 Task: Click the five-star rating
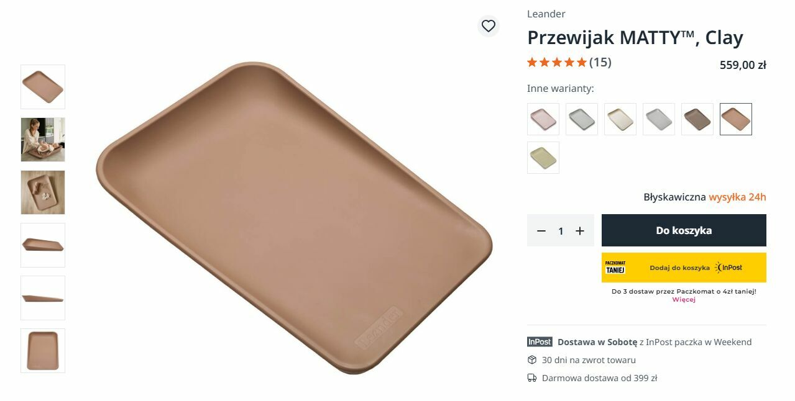(x=557, y=62)
